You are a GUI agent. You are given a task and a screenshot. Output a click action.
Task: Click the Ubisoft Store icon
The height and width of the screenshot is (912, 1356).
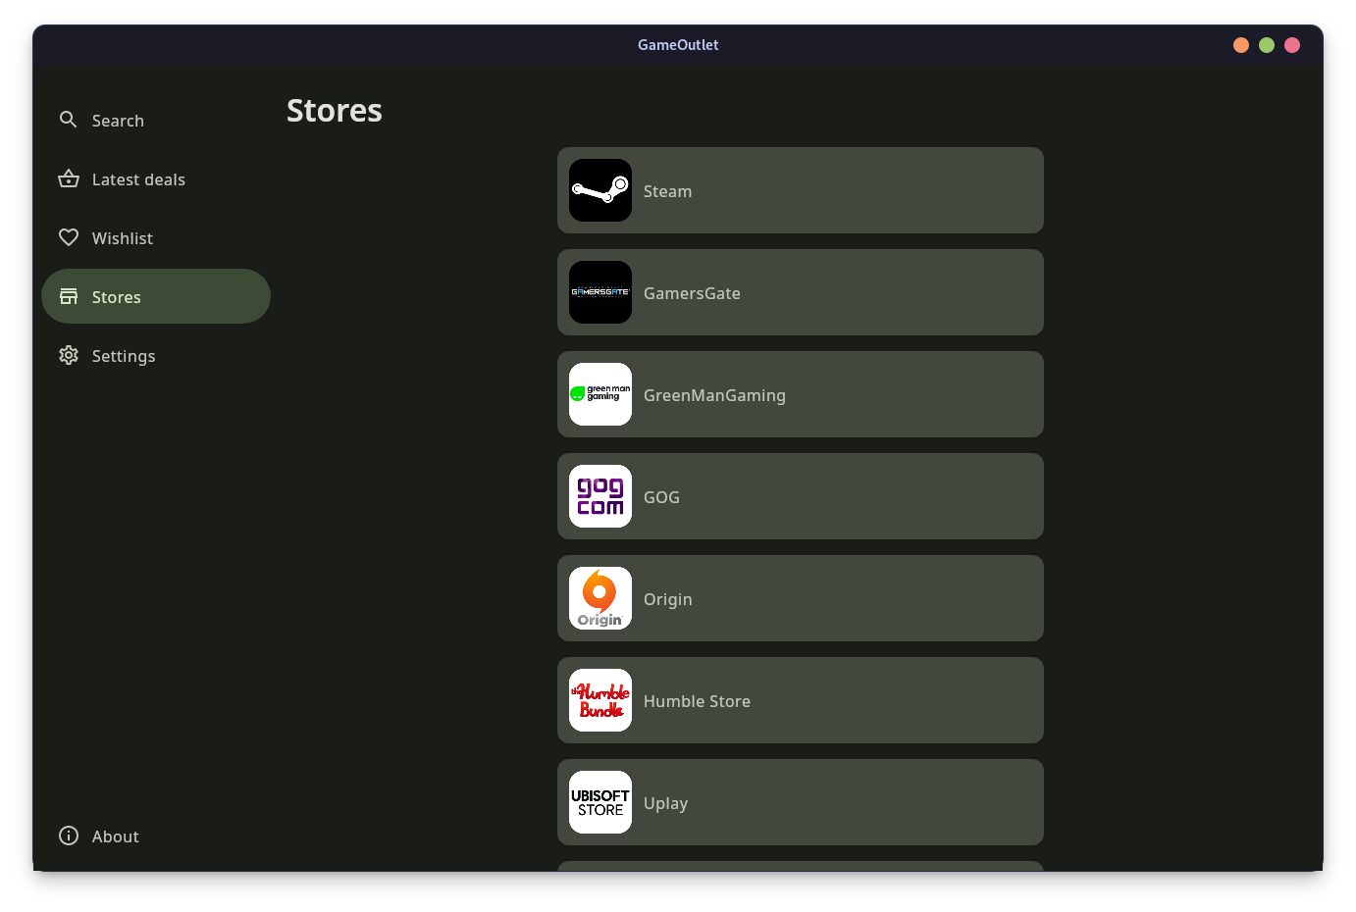[600, 802]
